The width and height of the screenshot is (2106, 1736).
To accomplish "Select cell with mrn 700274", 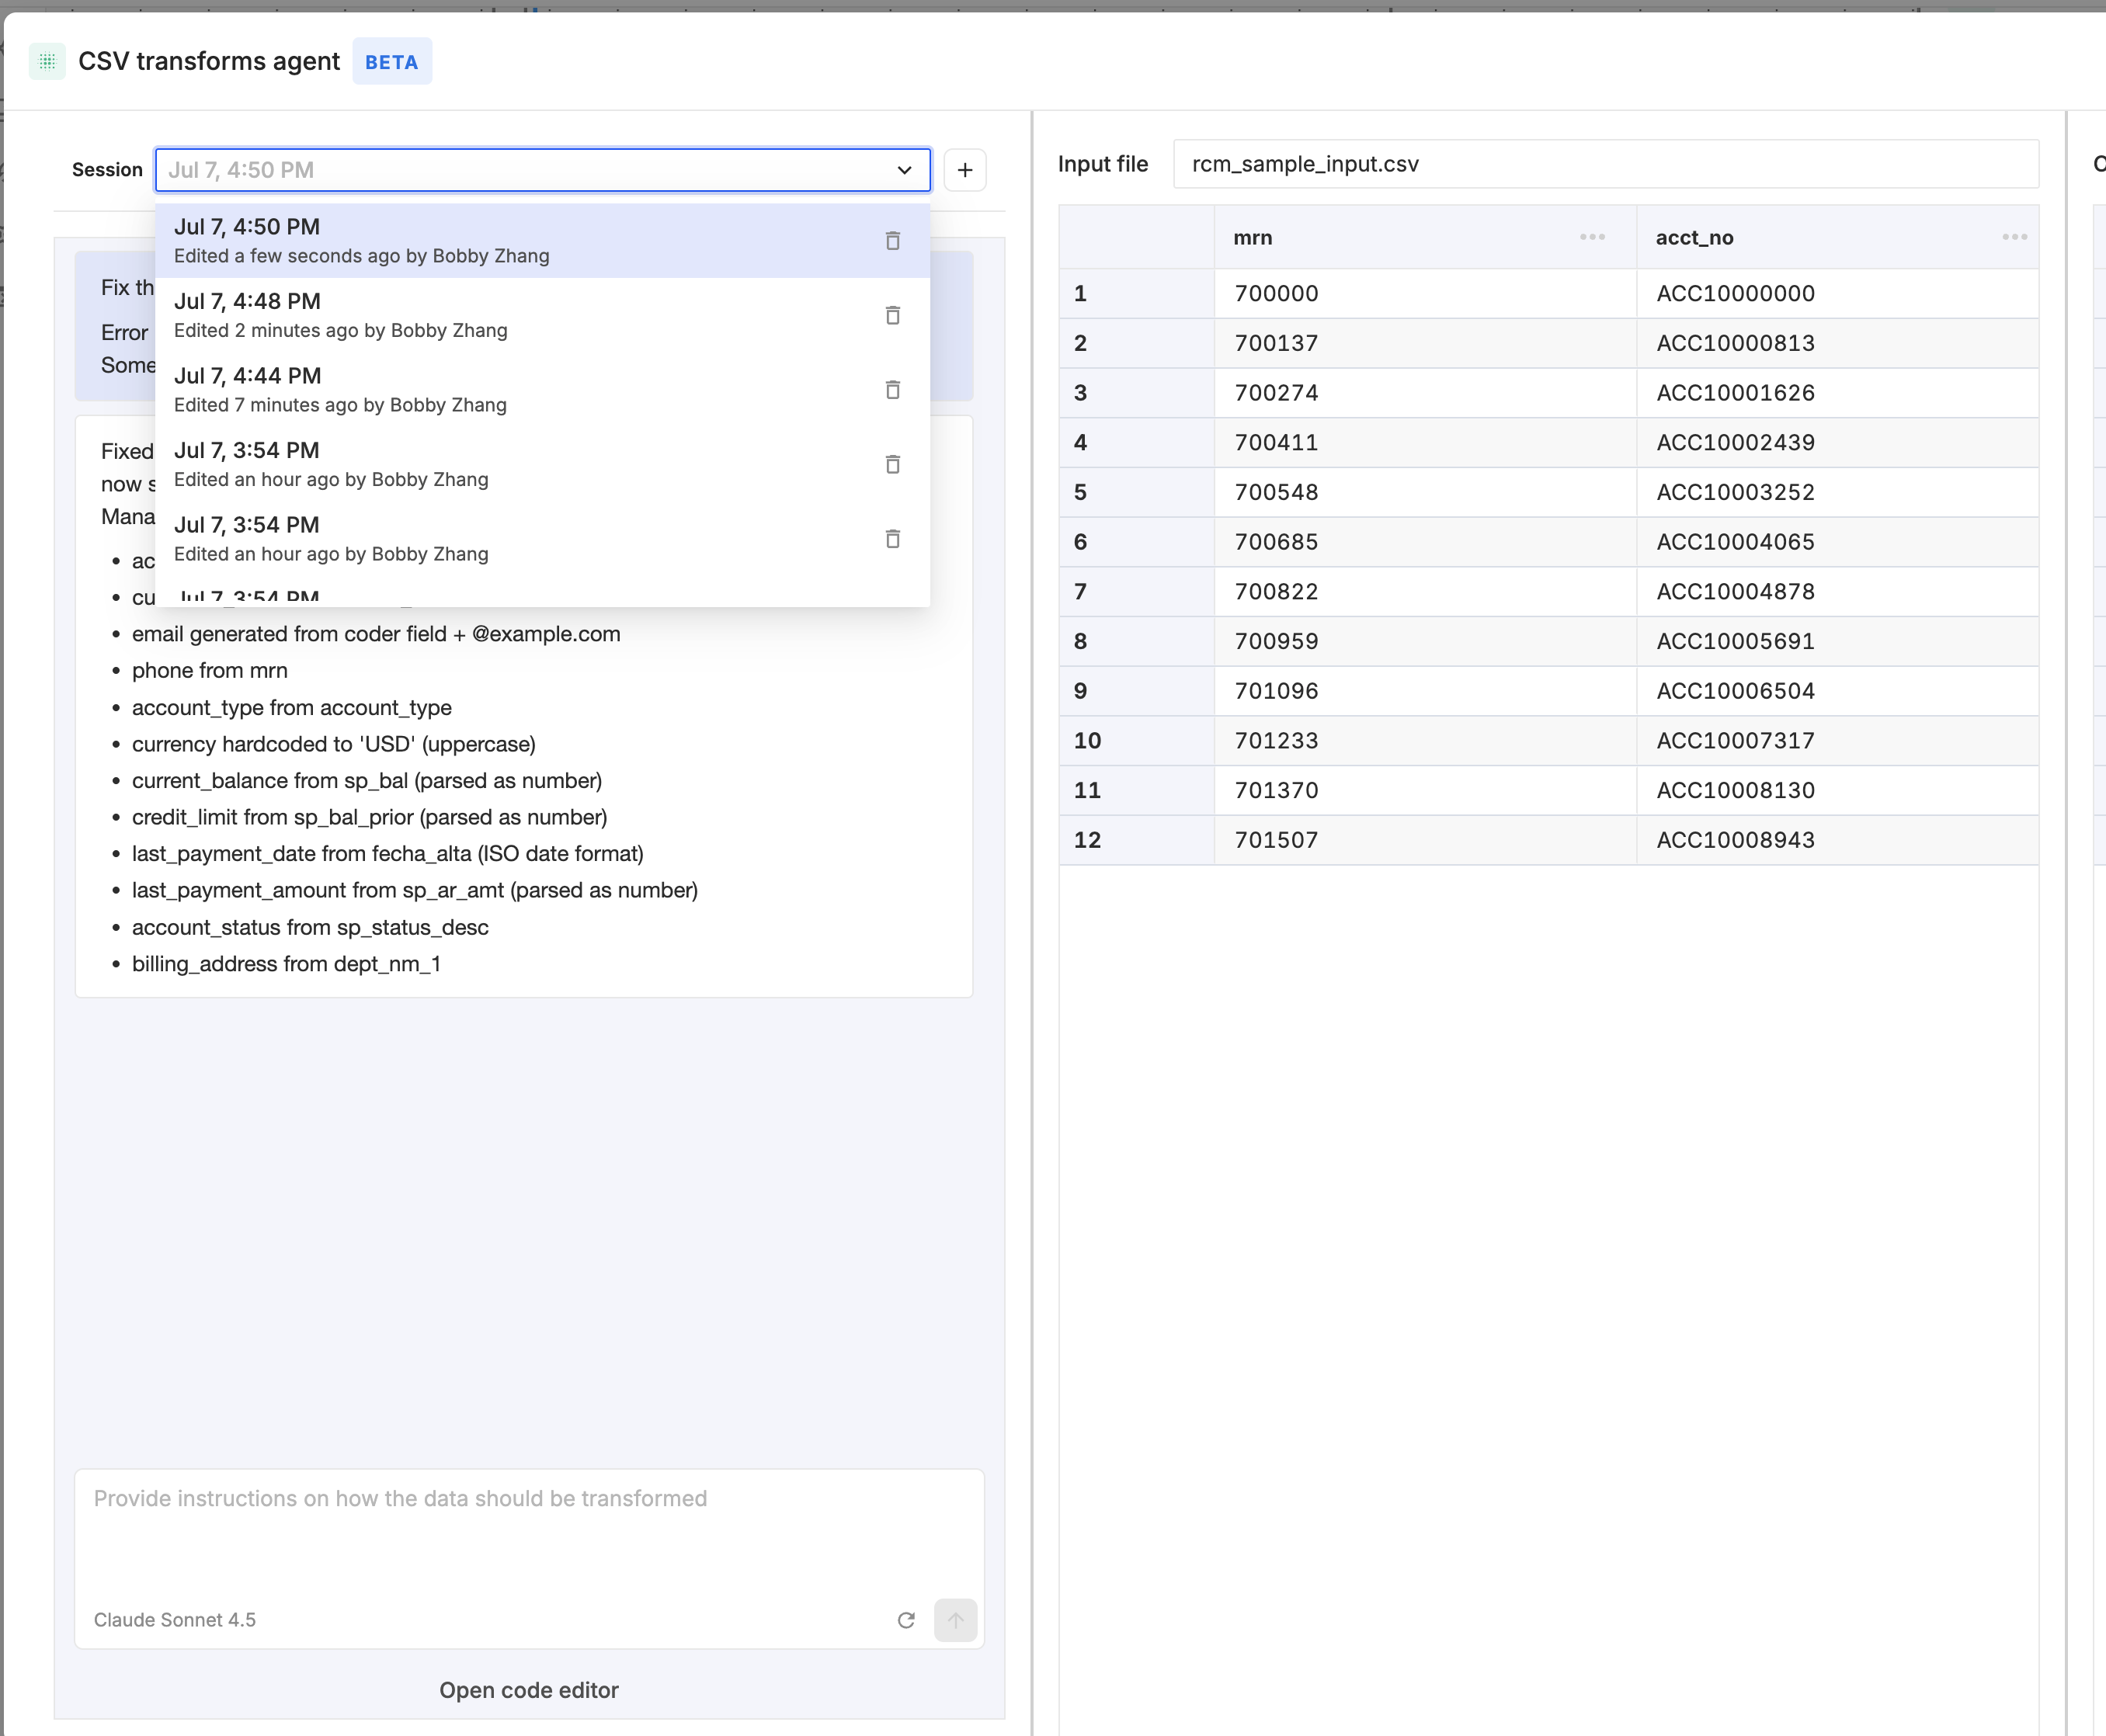I will coord(1425,393).
